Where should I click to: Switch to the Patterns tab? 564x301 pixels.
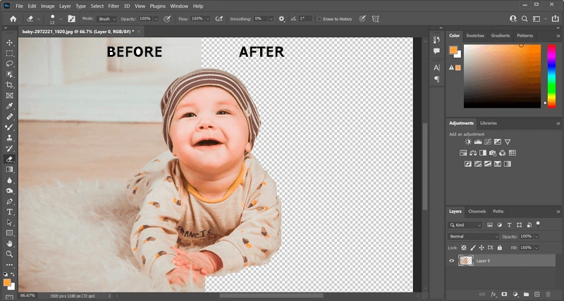pyautogui.click(x=525, y=36)
